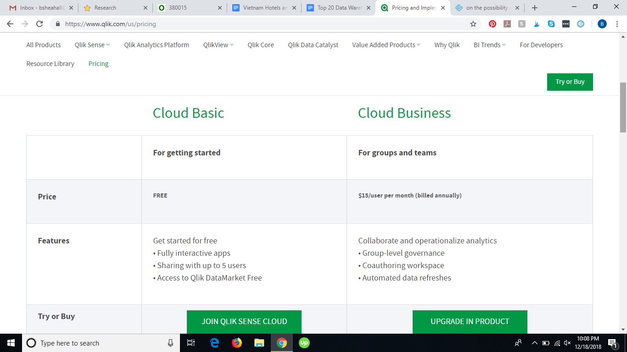Click the Skype extension icon
627x352 pixels.
click(x=551, y=24)
